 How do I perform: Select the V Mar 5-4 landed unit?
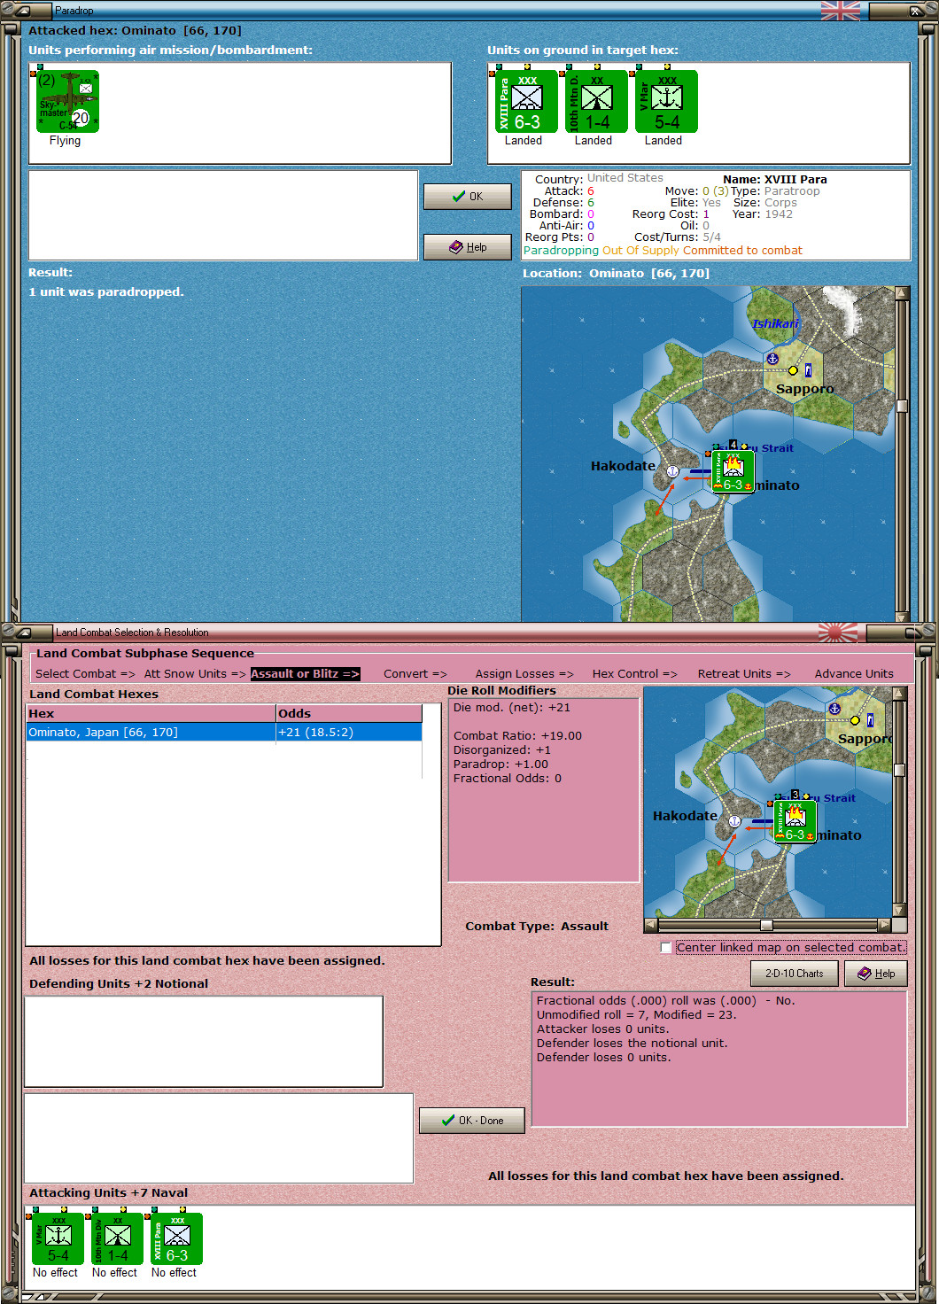click(x=666, y=102)
